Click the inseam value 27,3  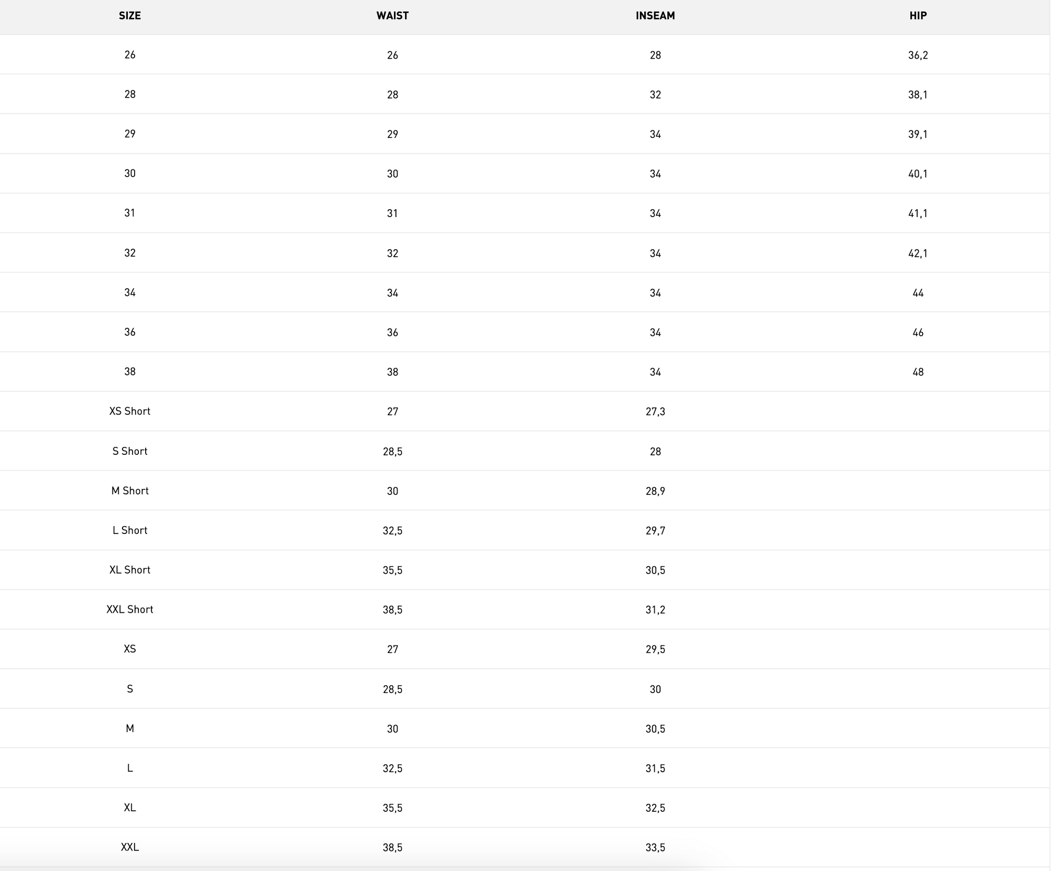tap(655, 412)
